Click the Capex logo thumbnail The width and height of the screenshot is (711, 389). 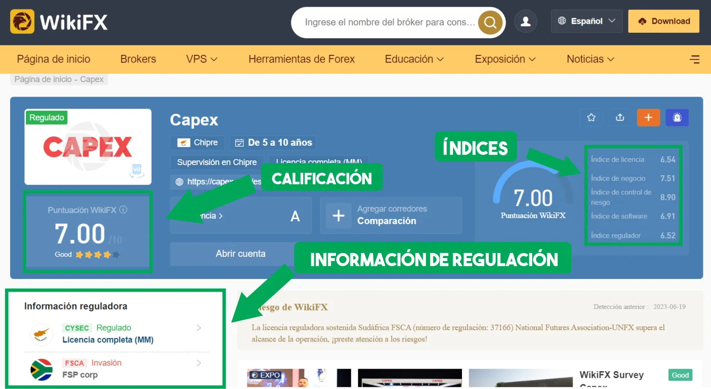click(88, 147)
